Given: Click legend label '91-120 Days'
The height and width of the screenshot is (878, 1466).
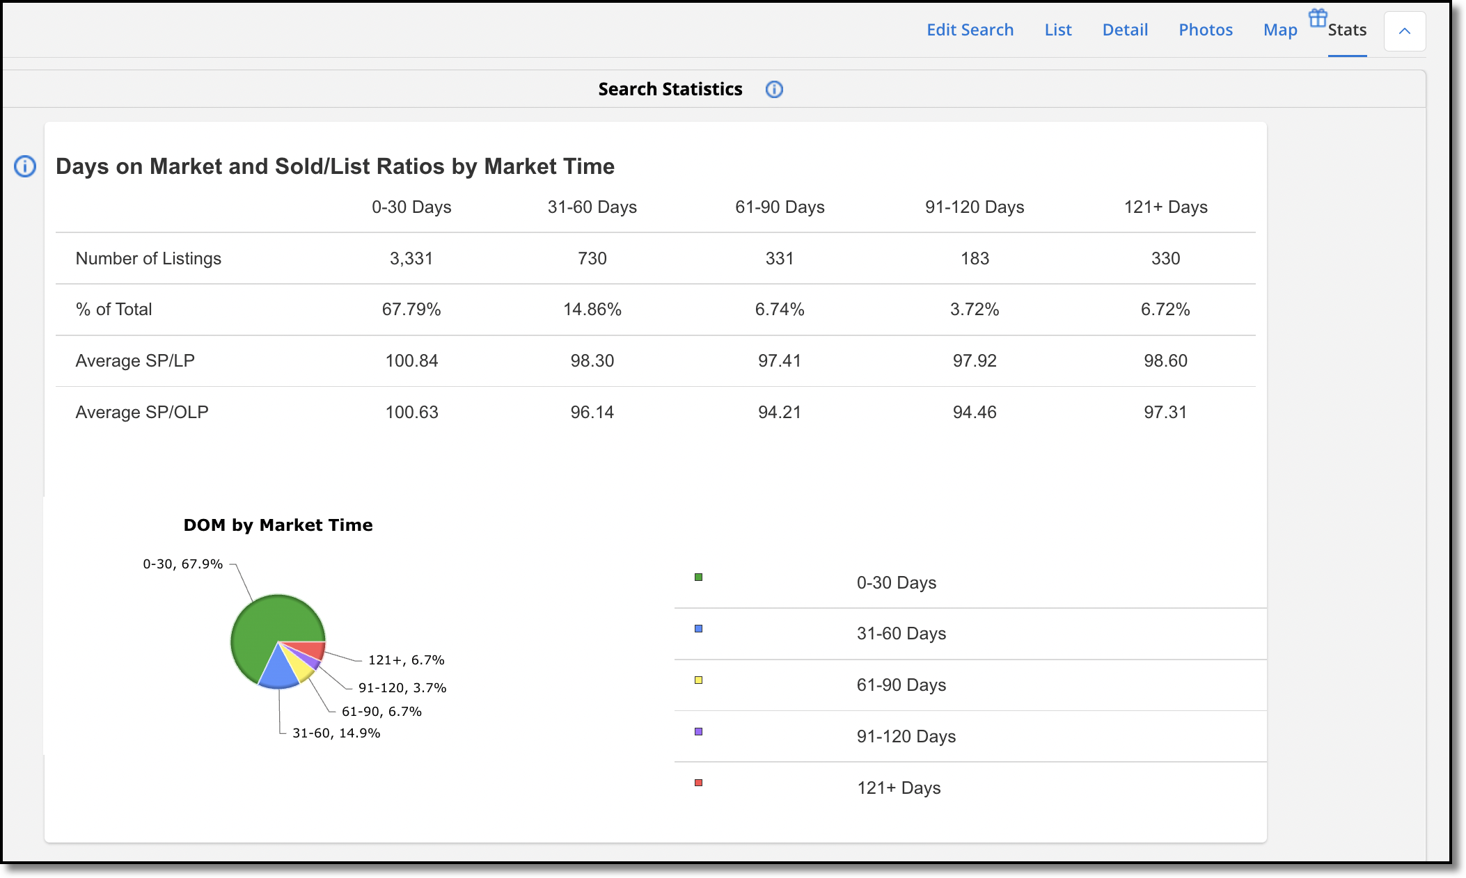Looking at the screenshot, I should (906, 737).
